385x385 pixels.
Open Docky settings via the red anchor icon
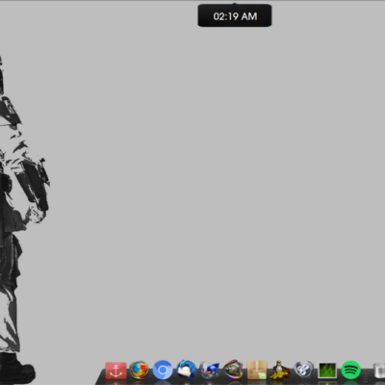coord(115,371)
